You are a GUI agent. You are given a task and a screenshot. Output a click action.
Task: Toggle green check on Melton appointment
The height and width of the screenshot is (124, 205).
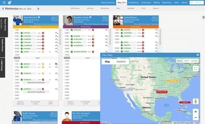coord(122,30)
